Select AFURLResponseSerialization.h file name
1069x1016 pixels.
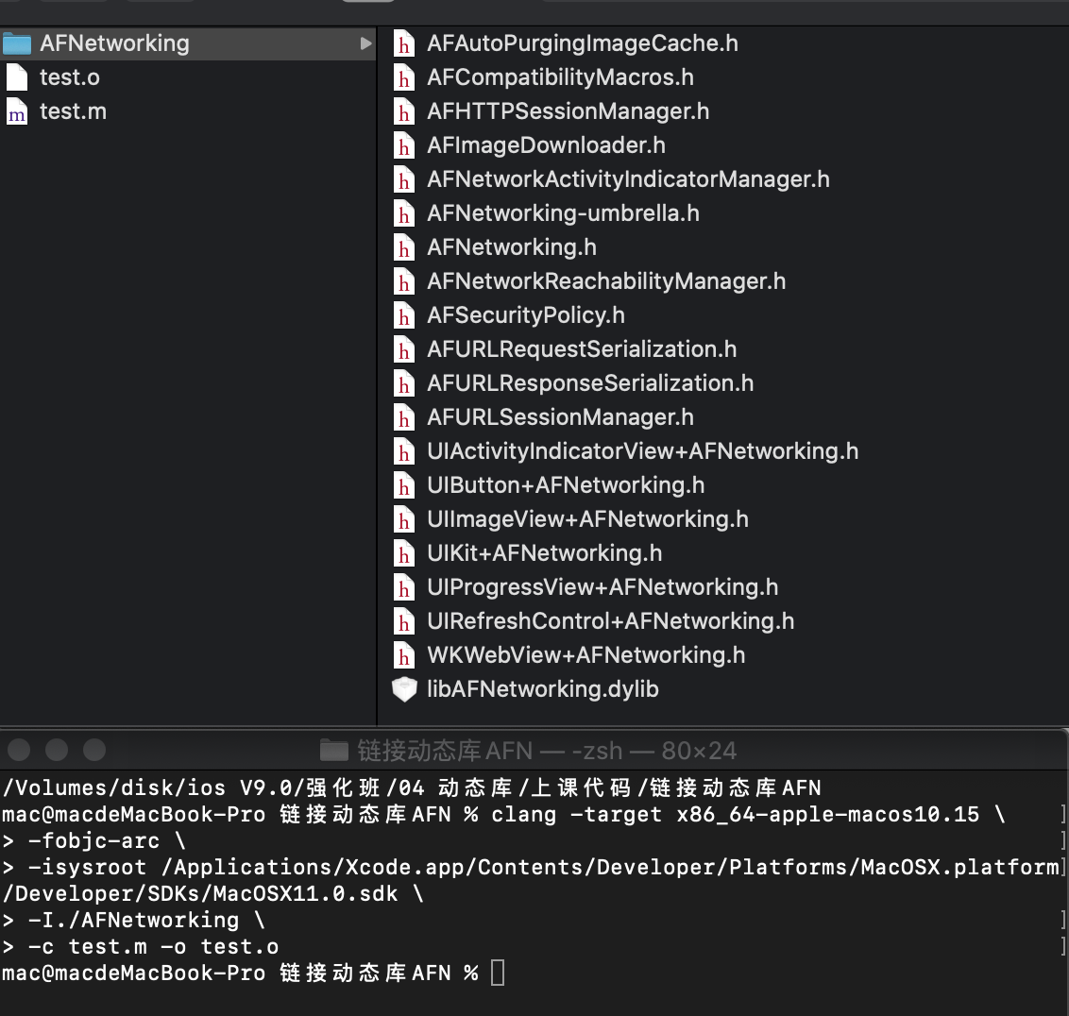point(590,384)
